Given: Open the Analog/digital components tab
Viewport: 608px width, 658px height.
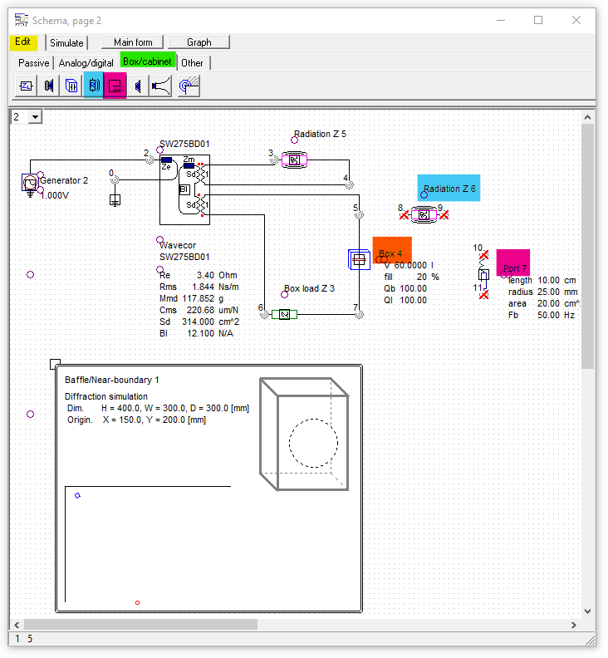Looking at the screenshot, I should point(87,62).
